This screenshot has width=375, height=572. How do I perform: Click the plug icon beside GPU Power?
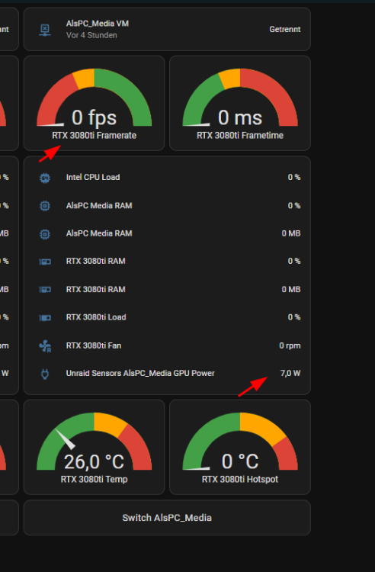pos(45,374)
